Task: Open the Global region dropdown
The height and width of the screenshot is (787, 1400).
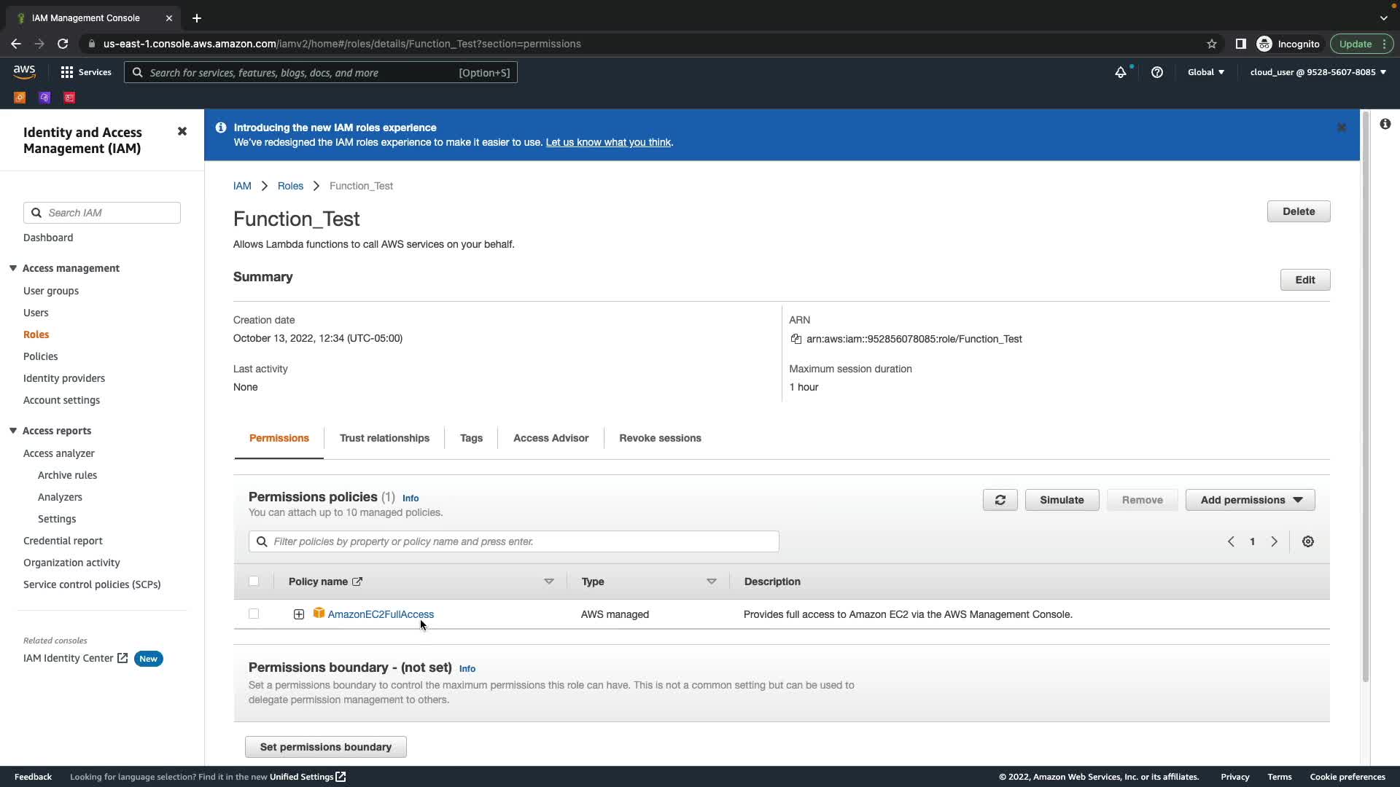Action: [x=1205, y=72]
